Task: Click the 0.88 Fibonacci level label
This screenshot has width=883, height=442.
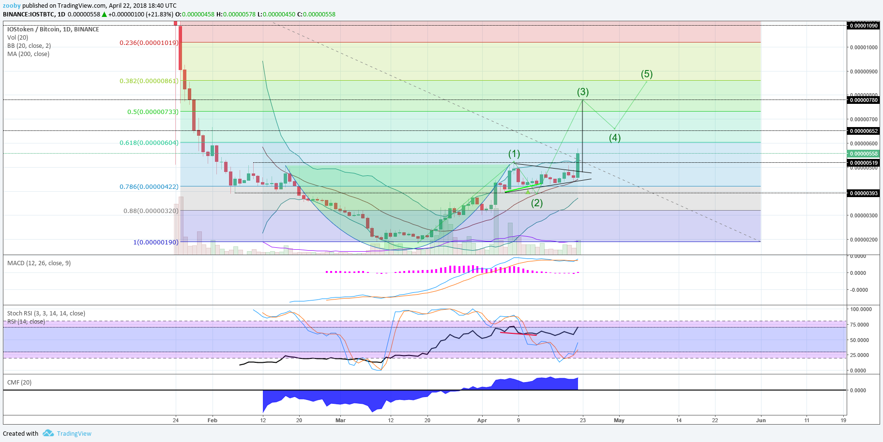Action: coord(151,211)
